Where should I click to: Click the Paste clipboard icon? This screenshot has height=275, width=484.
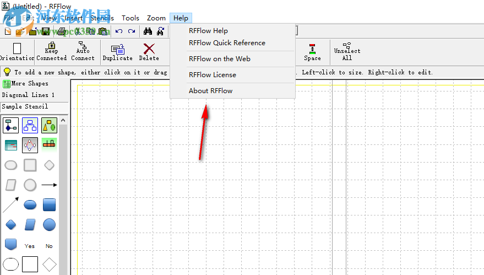pos(103,31)
